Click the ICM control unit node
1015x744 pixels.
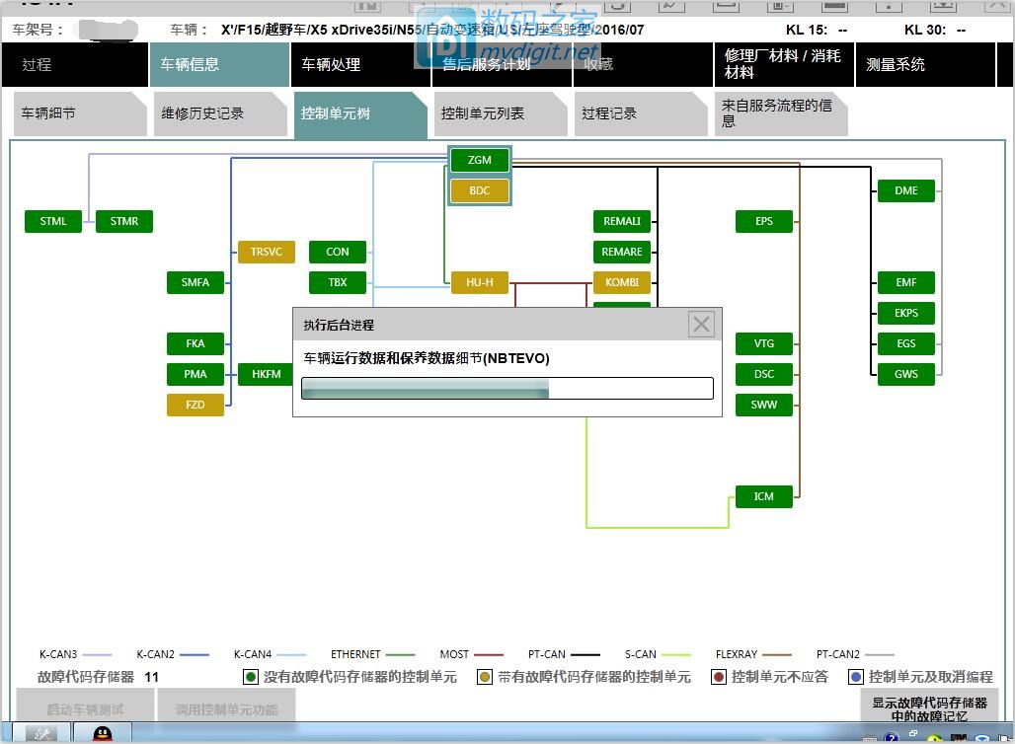[763, 495]
